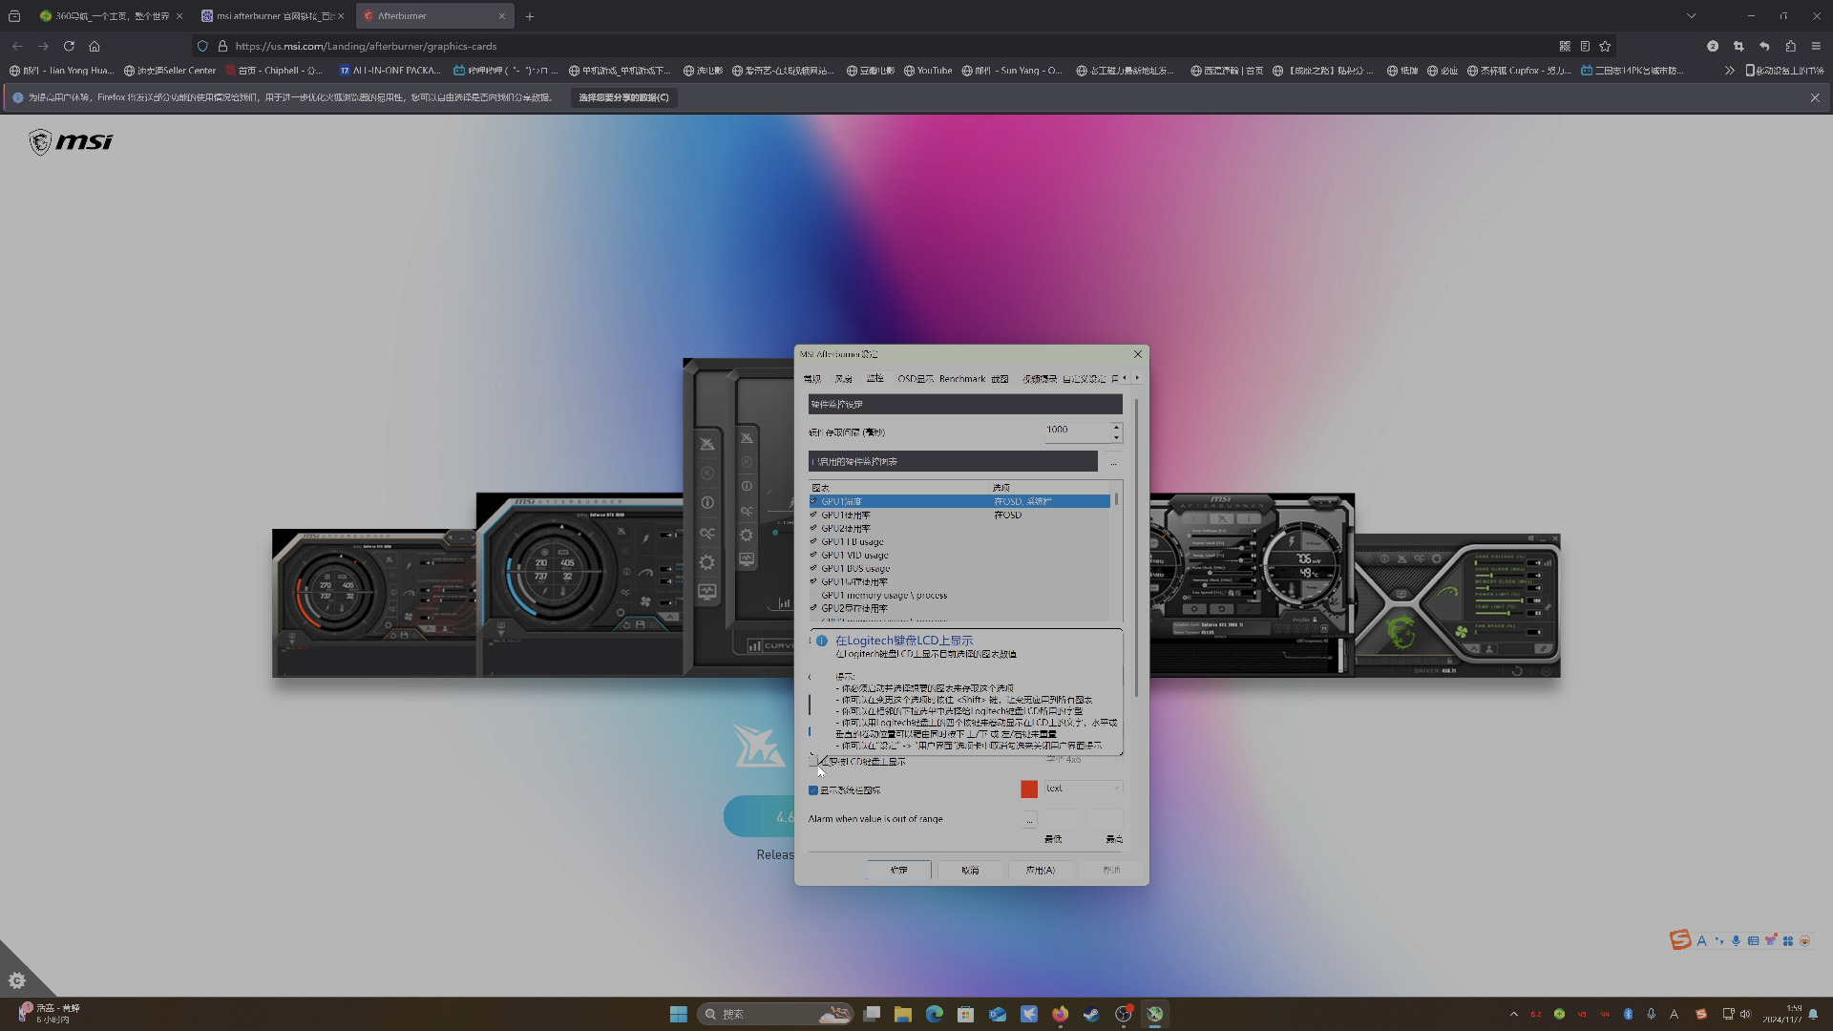Screen dimensions: 1833x1031
Task: Toggle the GPU1 BUS usage checkmark
Action: pyautogui.click(x=813, y=568)
